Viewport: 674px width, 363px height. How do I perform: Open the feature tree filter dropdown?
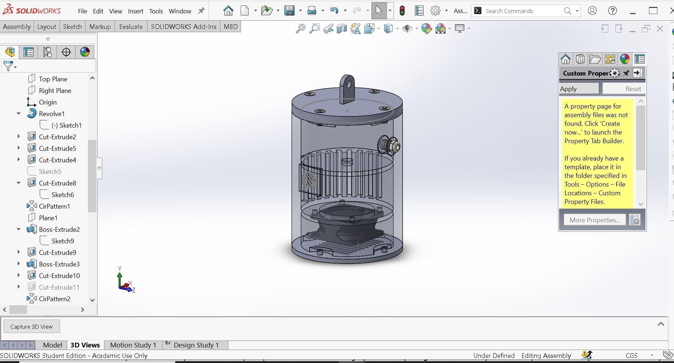pyautogui.click(x=10, y=66)
